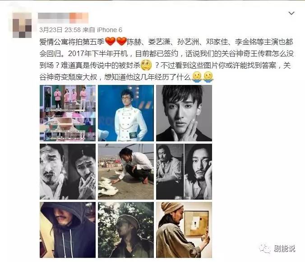Open the photo with hat among trees
305x262 pixels.
coord(126,230)
